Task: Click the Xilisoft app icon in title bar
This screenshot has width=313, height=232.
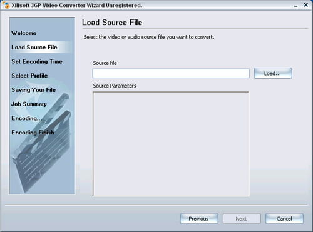Action: (6, 5)
